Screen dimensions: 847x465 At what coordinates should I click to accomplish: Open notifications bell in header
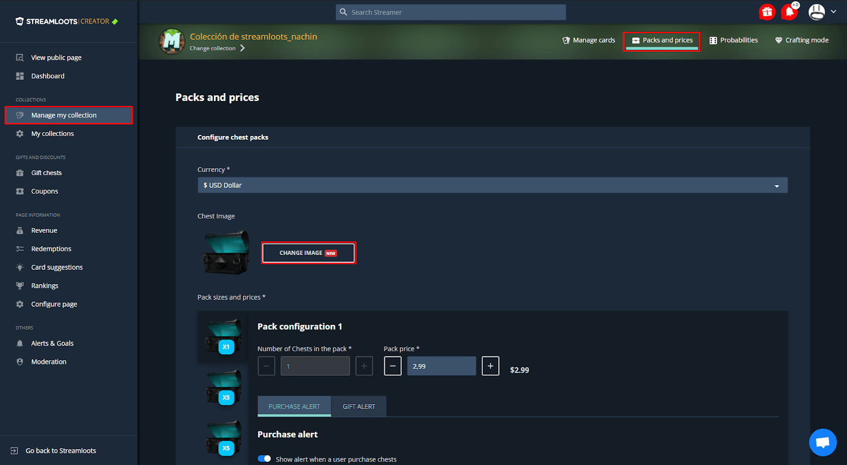789,12
